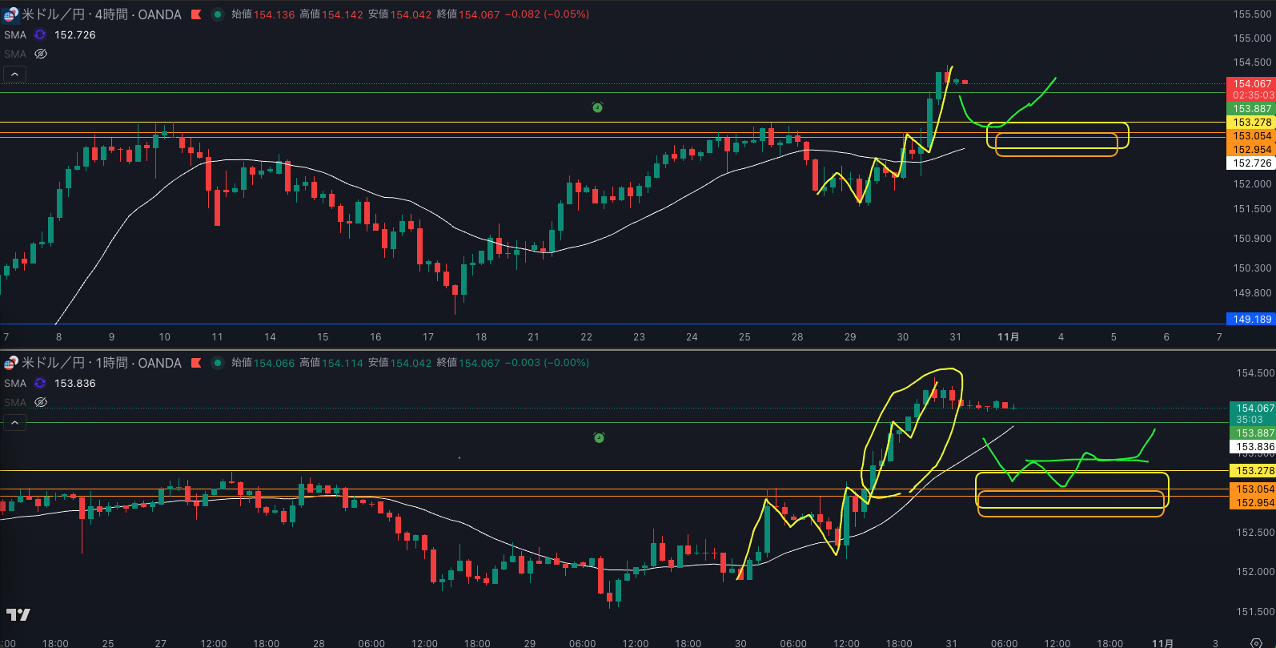Open chart settings hexagon gear icon
This screenshot has height=648, width=1276.
pyautogui.click(x=1256, y=642)
